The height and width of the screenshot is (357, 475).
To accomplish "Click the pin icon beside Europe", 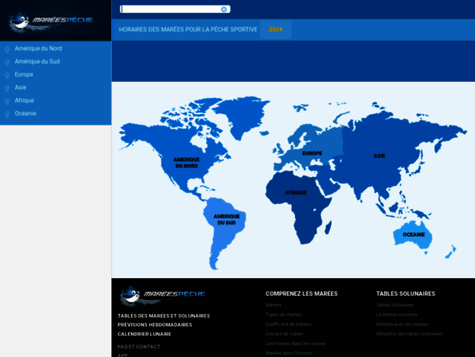I will tap(7, 75).
